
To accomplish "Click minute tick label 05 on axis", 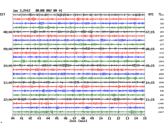I will (x=57, y=118).
